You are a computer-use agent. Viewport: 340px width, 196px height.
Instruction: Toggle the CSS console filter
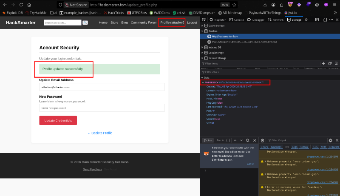click(315, 147)
